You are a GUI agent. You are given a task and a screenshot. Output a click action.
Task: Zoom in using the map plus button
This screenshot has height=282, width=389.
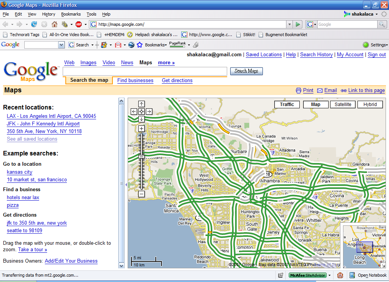point(141,128)
